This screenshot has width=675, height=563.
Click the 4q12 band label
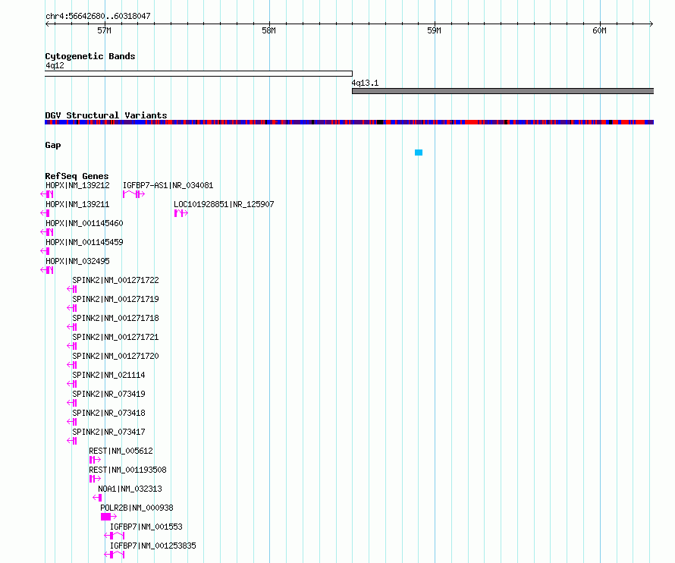pyautogui.click(x=55, y=65)
